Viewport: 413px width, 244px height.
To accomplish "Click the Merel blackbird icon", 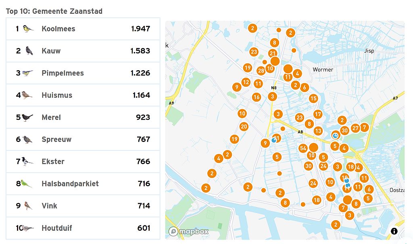I will tap(27, 117).
